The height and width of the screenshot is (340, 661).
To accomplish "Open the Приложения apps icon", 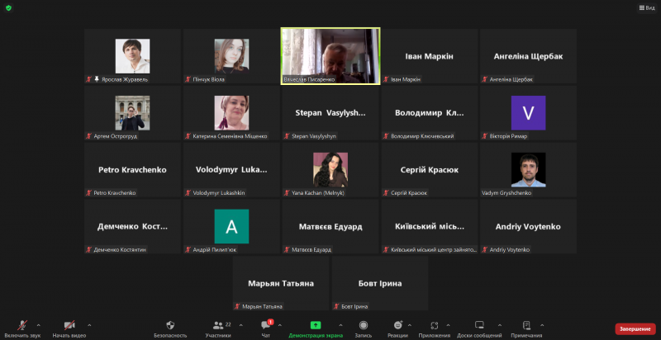I will pyautogui.click(x=435, y=325).
